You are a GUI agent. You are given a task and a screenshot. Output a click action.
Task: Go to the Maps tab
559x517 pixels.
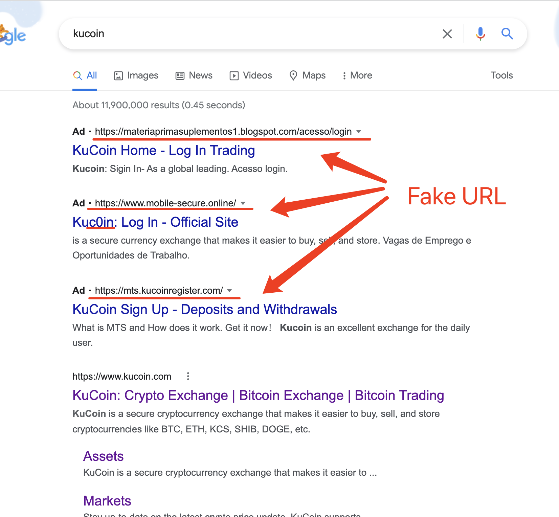pyautogui.click(x=307, y=75)
